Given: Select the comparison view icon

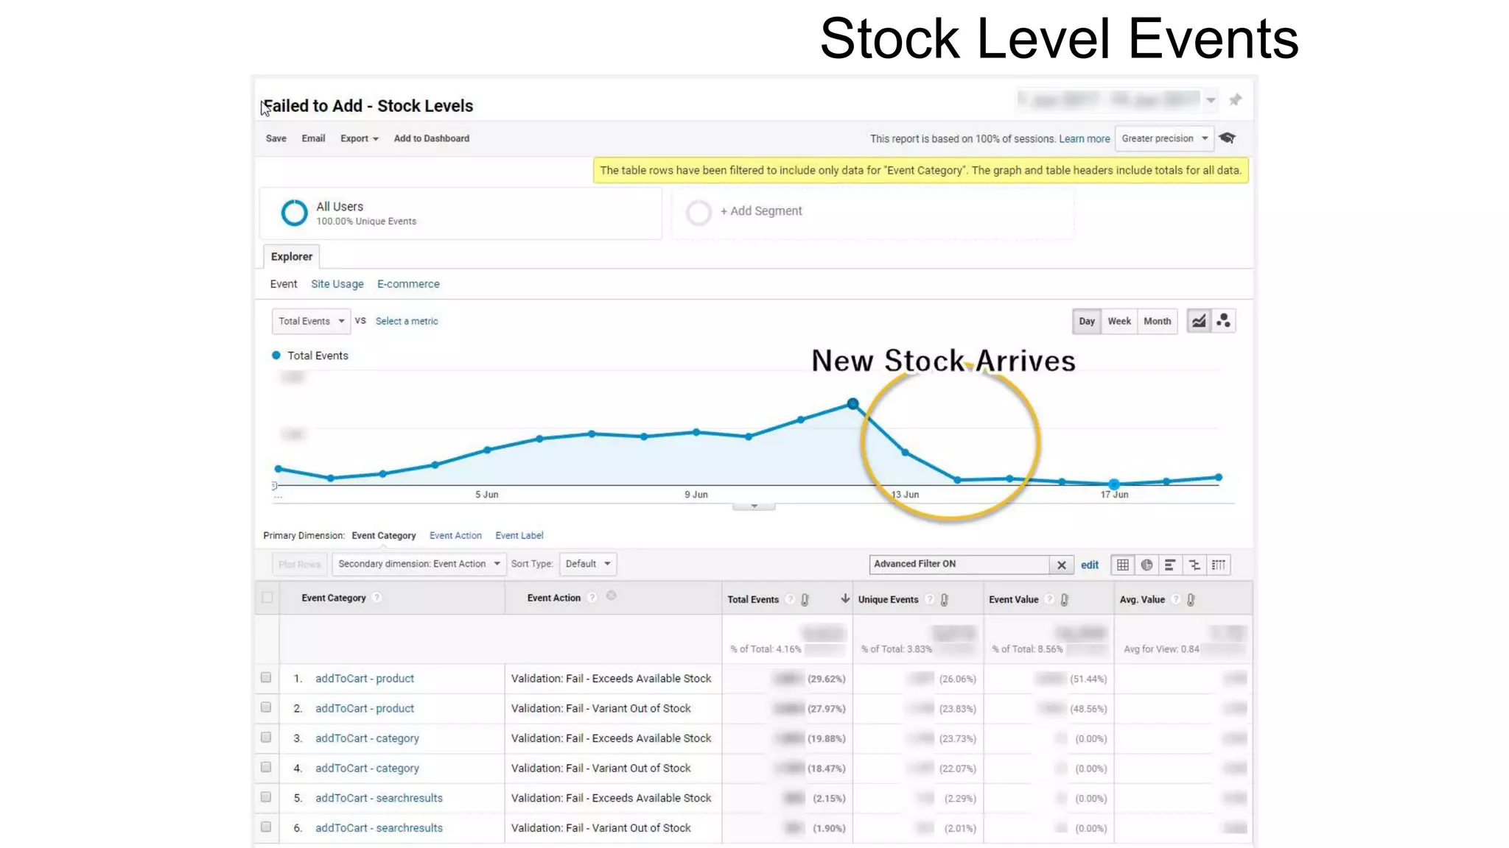Looking at the screenshot, I should point(1194,565).
